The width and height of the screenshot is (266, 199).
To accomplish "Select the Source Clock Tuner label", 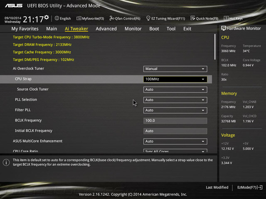I will [x=33, y=89].
